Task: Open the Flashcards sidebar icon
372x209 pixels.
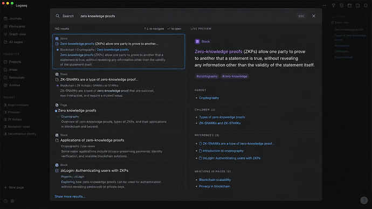Action: (x=5, y=26)
